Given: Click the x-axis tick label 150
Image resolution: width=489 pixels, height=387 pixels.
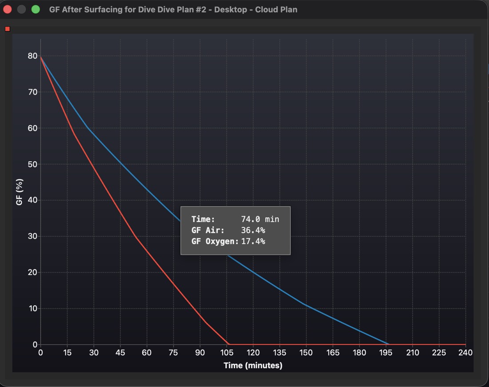Looking at the screenshot, I should click(x=306, y=352).
